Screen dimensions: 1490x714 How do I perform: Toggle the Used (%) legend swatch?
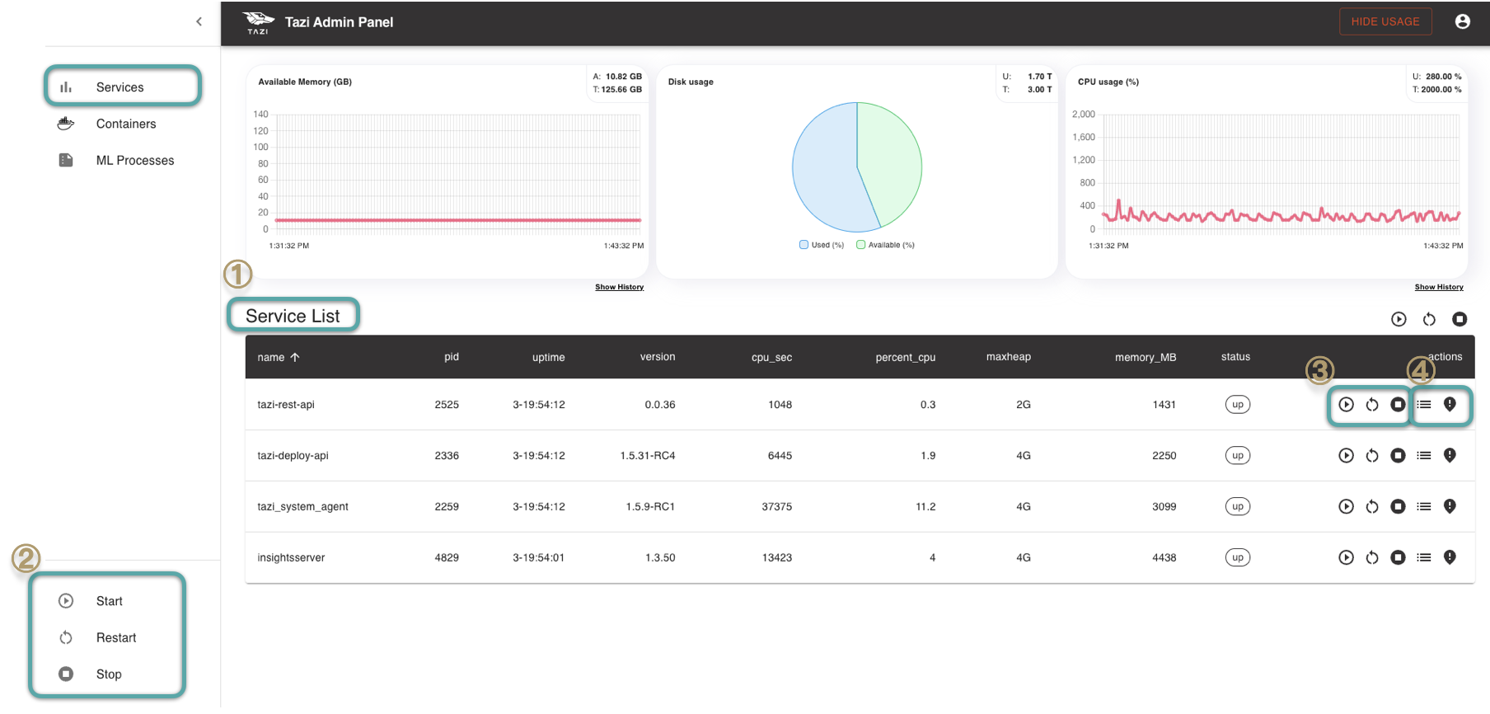coord(804,245)
